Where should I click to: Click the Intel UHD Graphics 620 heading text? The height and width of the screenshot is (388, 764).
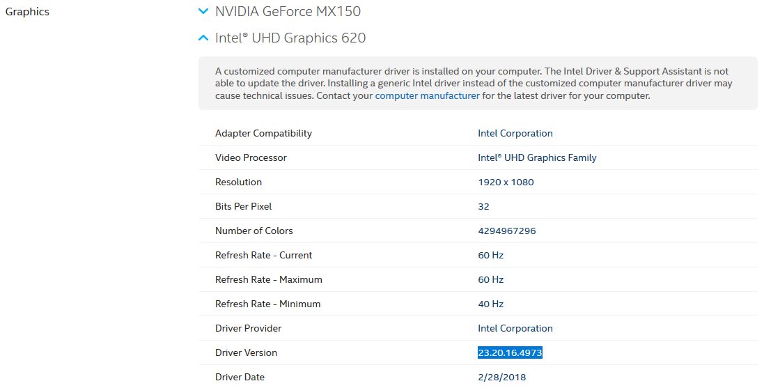click(290, 38)
